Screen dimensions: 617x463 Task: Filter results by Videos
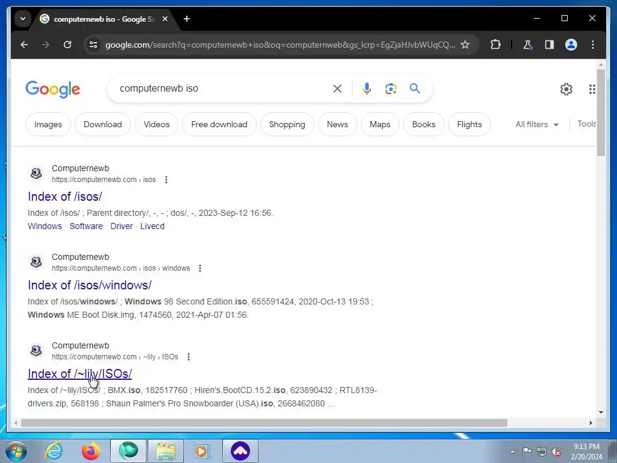157,124
